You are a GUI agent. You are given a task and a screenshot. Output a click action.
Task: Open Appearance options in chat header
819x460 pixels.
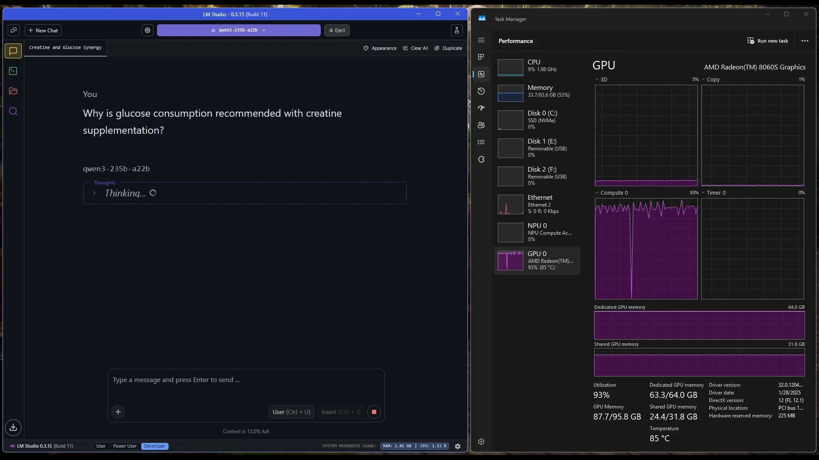coord(380,48)
